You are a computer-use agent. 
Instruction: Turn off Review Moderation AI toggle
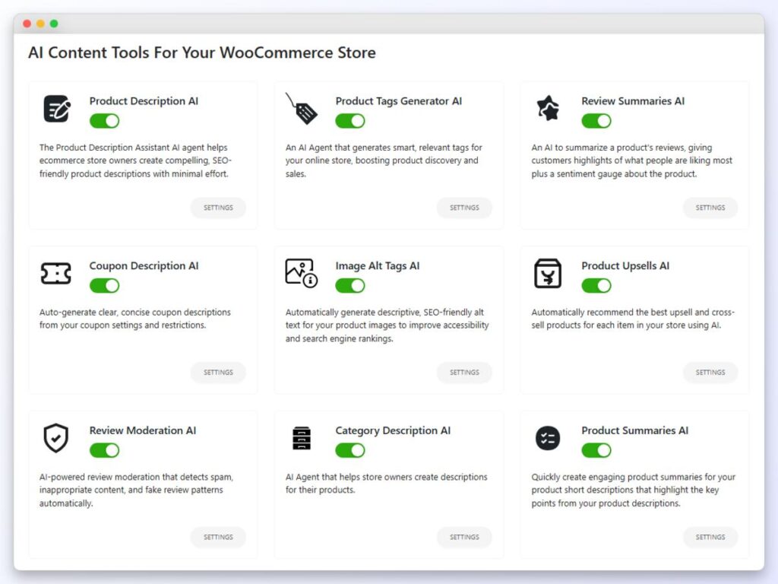pos(104,450)
